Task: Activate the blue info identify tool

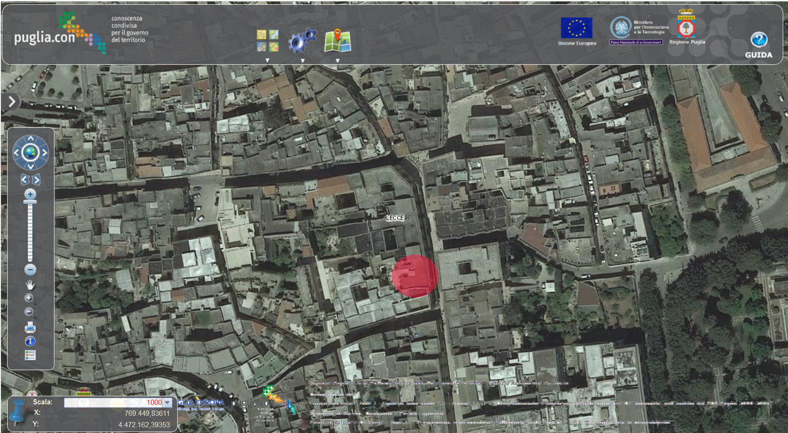Action: [x=30, y=341]
